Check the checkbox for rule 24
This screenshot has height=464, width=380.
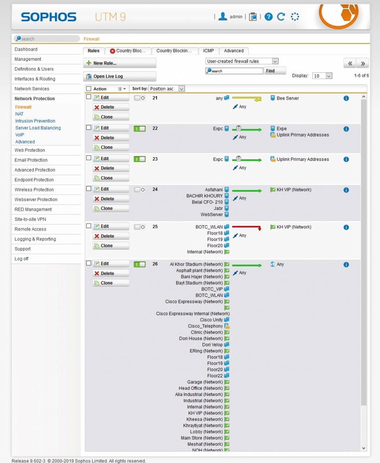[x=89, y=189]
